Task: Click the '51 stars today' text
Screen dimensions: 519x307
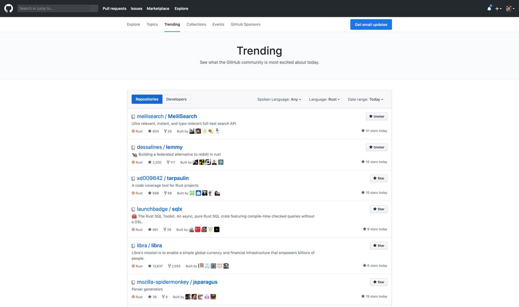Action: point(375,131)
